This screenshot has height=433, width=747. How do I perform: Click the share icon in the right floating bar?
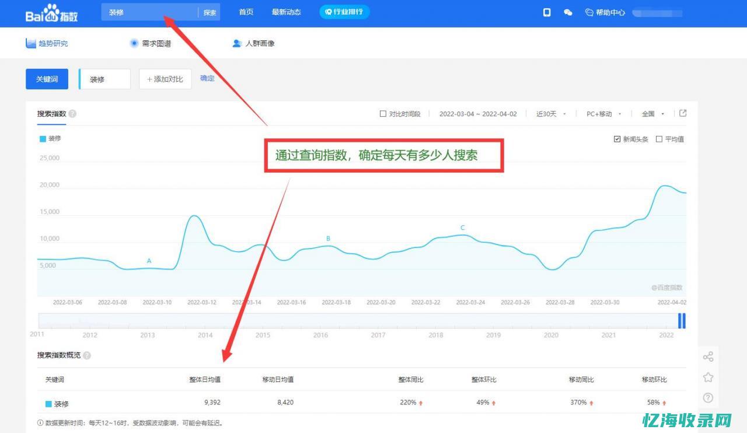pos(708,356)
